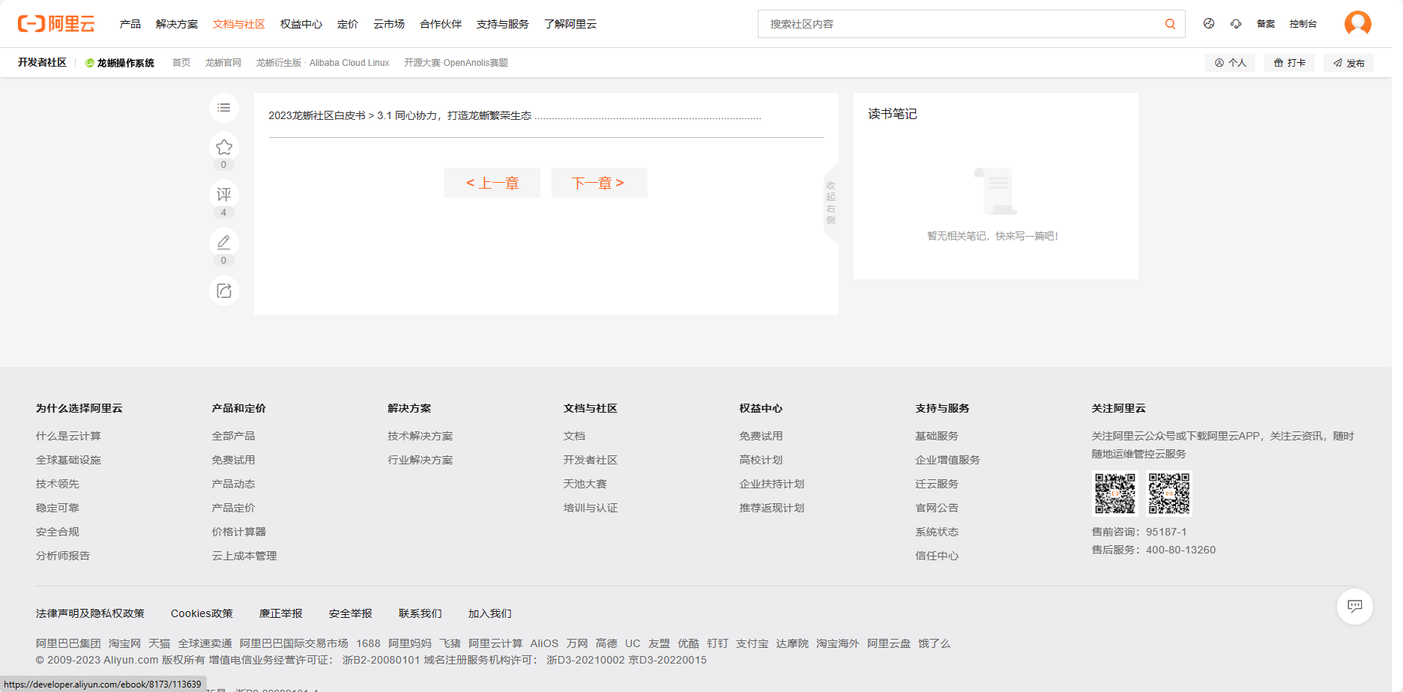Open the 产品 top menu

coord(130,24)
